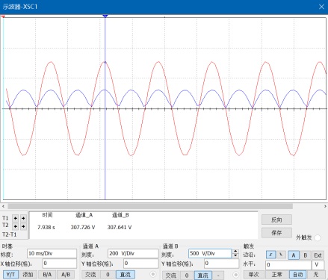The width and height of the screenshot is (328, 280).
Task: Switch timebase mode to B/A
Action: point(47,275)
